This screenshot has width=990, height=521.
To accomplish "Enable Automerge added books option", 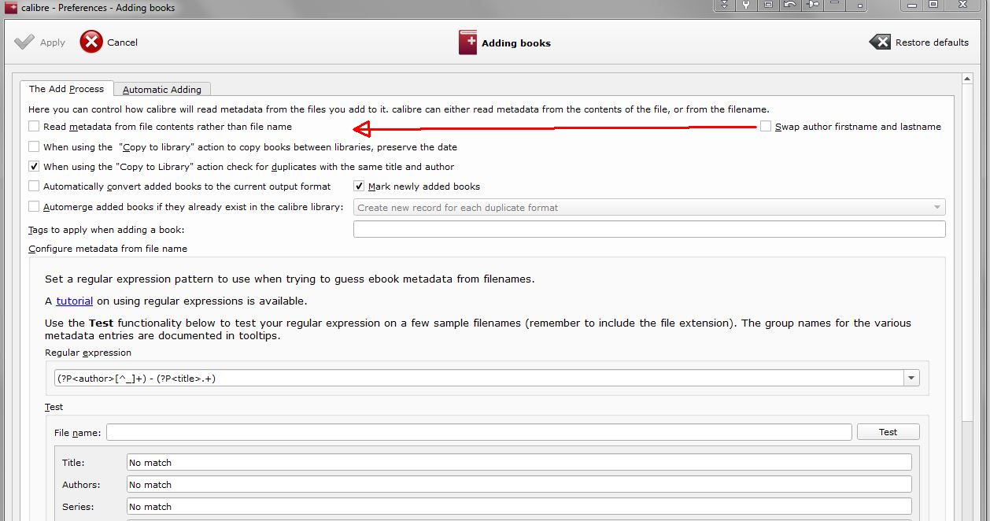I will [34, 207].
